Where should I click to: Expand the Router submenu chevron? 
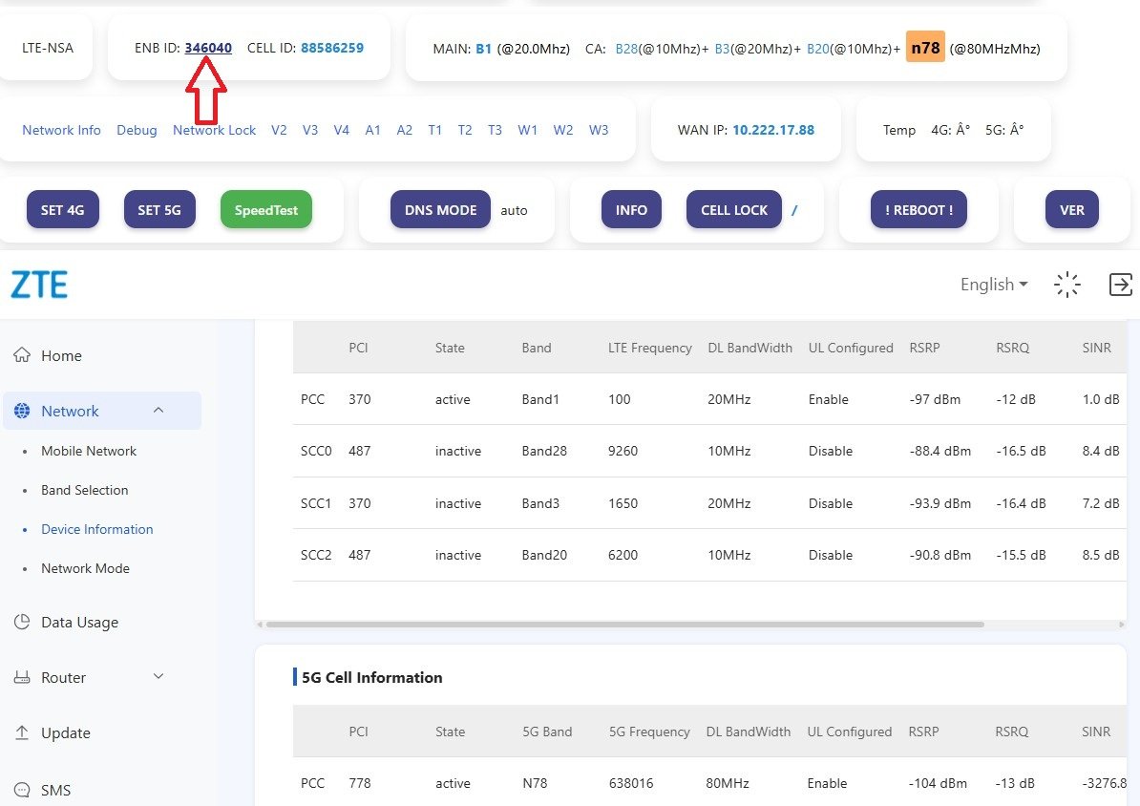tap(158, 677)
